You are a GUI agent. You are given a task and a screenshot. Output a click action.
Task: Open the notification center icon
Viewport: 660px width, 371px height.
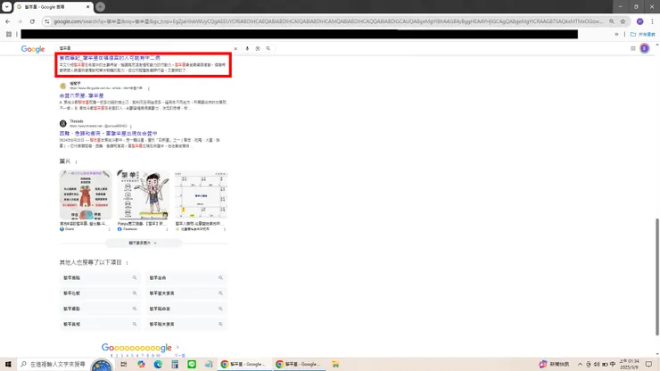pos(649,364)
